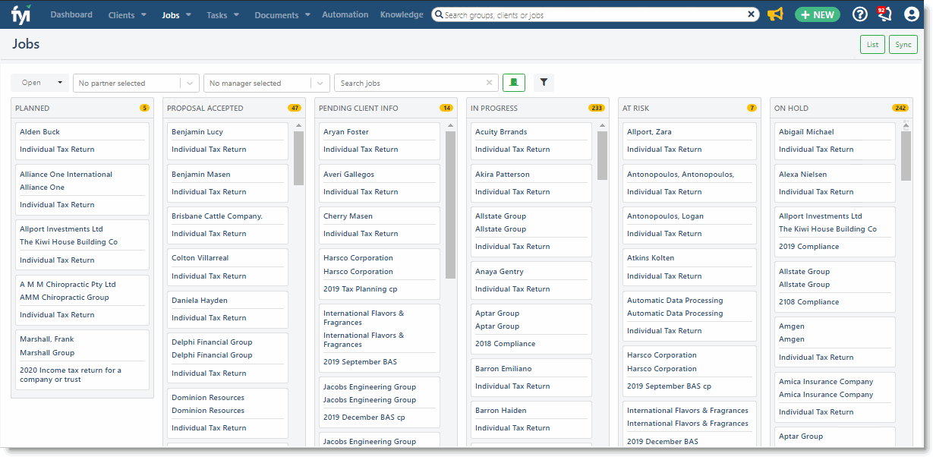Image resolution: width=933 pixels, height=457 pixels.
Task: Open 2018 Compliance job for Aptar Group
Action: [505, 343]
